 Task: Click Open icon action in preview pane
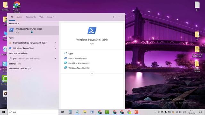[x=65, y=53]
